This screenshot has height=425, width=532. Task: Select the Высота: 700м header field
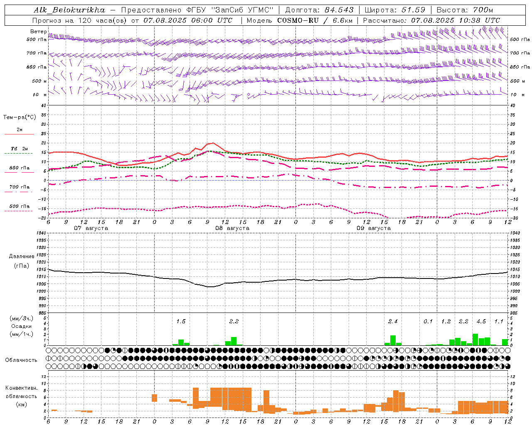pos(465,10)
